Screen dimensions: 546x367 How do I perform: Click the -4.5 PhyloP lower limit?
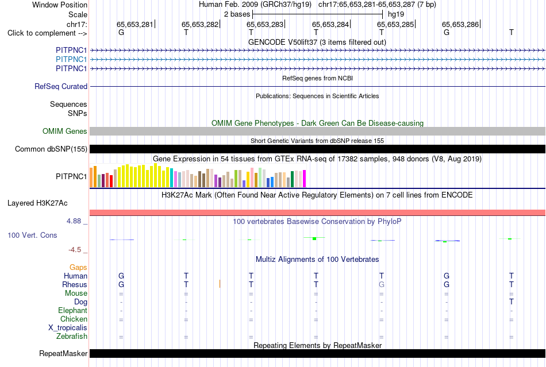pyautogui.click(x=75, y=249)
